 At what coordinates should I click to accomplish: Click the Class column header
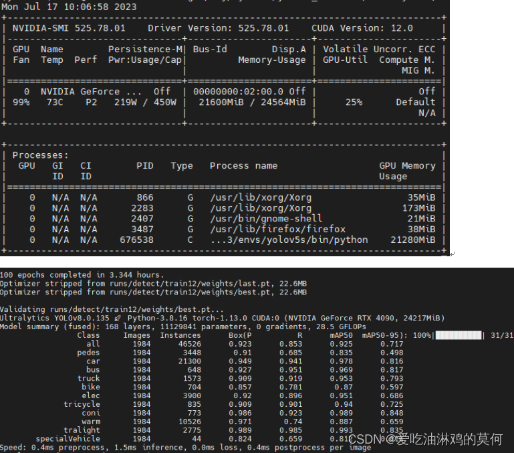click(88, 335)
